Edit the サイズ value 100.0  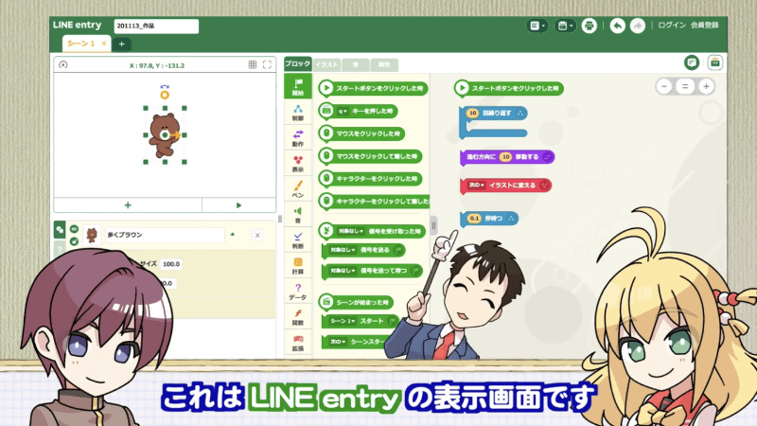click(x=171, y=264)
